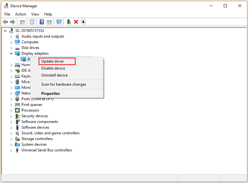This screenshot has width=248, height=183.
Task: Click the Back arrow toolbar icon
Action: pos(5,22)
